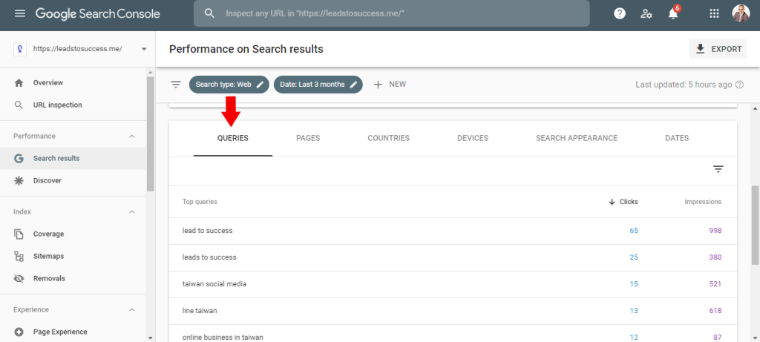Screen dimensions: 760x342
Task: Edit pencil on Search type: Web chip
Action: point(261,85)
